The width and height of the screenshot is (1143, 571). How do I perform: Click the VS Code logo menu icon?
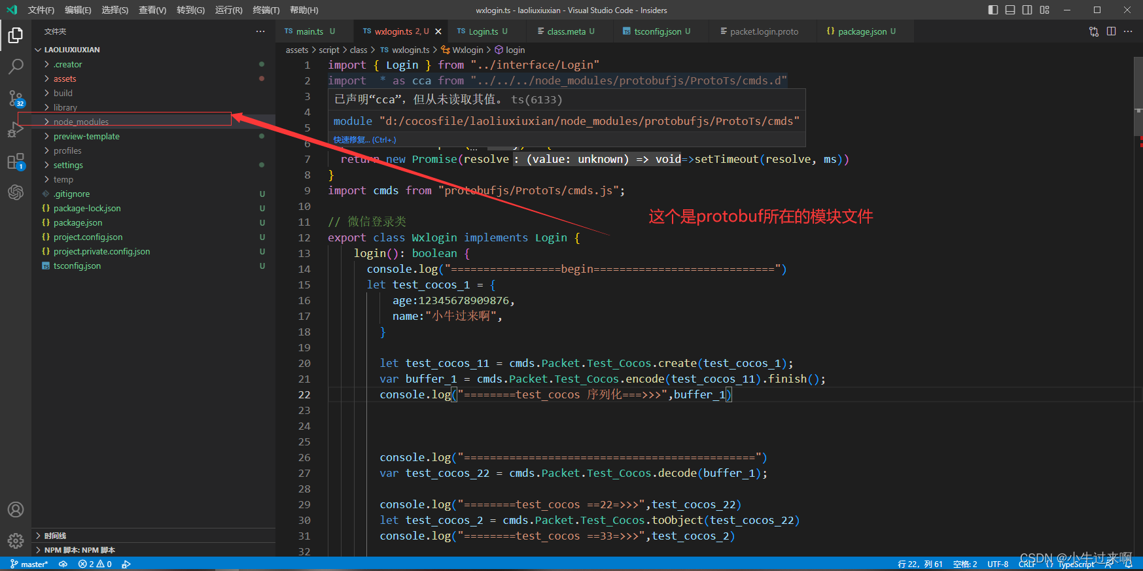click(x=12, y=10)
